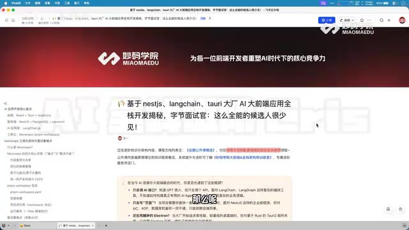
Task: Click the circular clock icon in menu bar
Action: (403, 3)
